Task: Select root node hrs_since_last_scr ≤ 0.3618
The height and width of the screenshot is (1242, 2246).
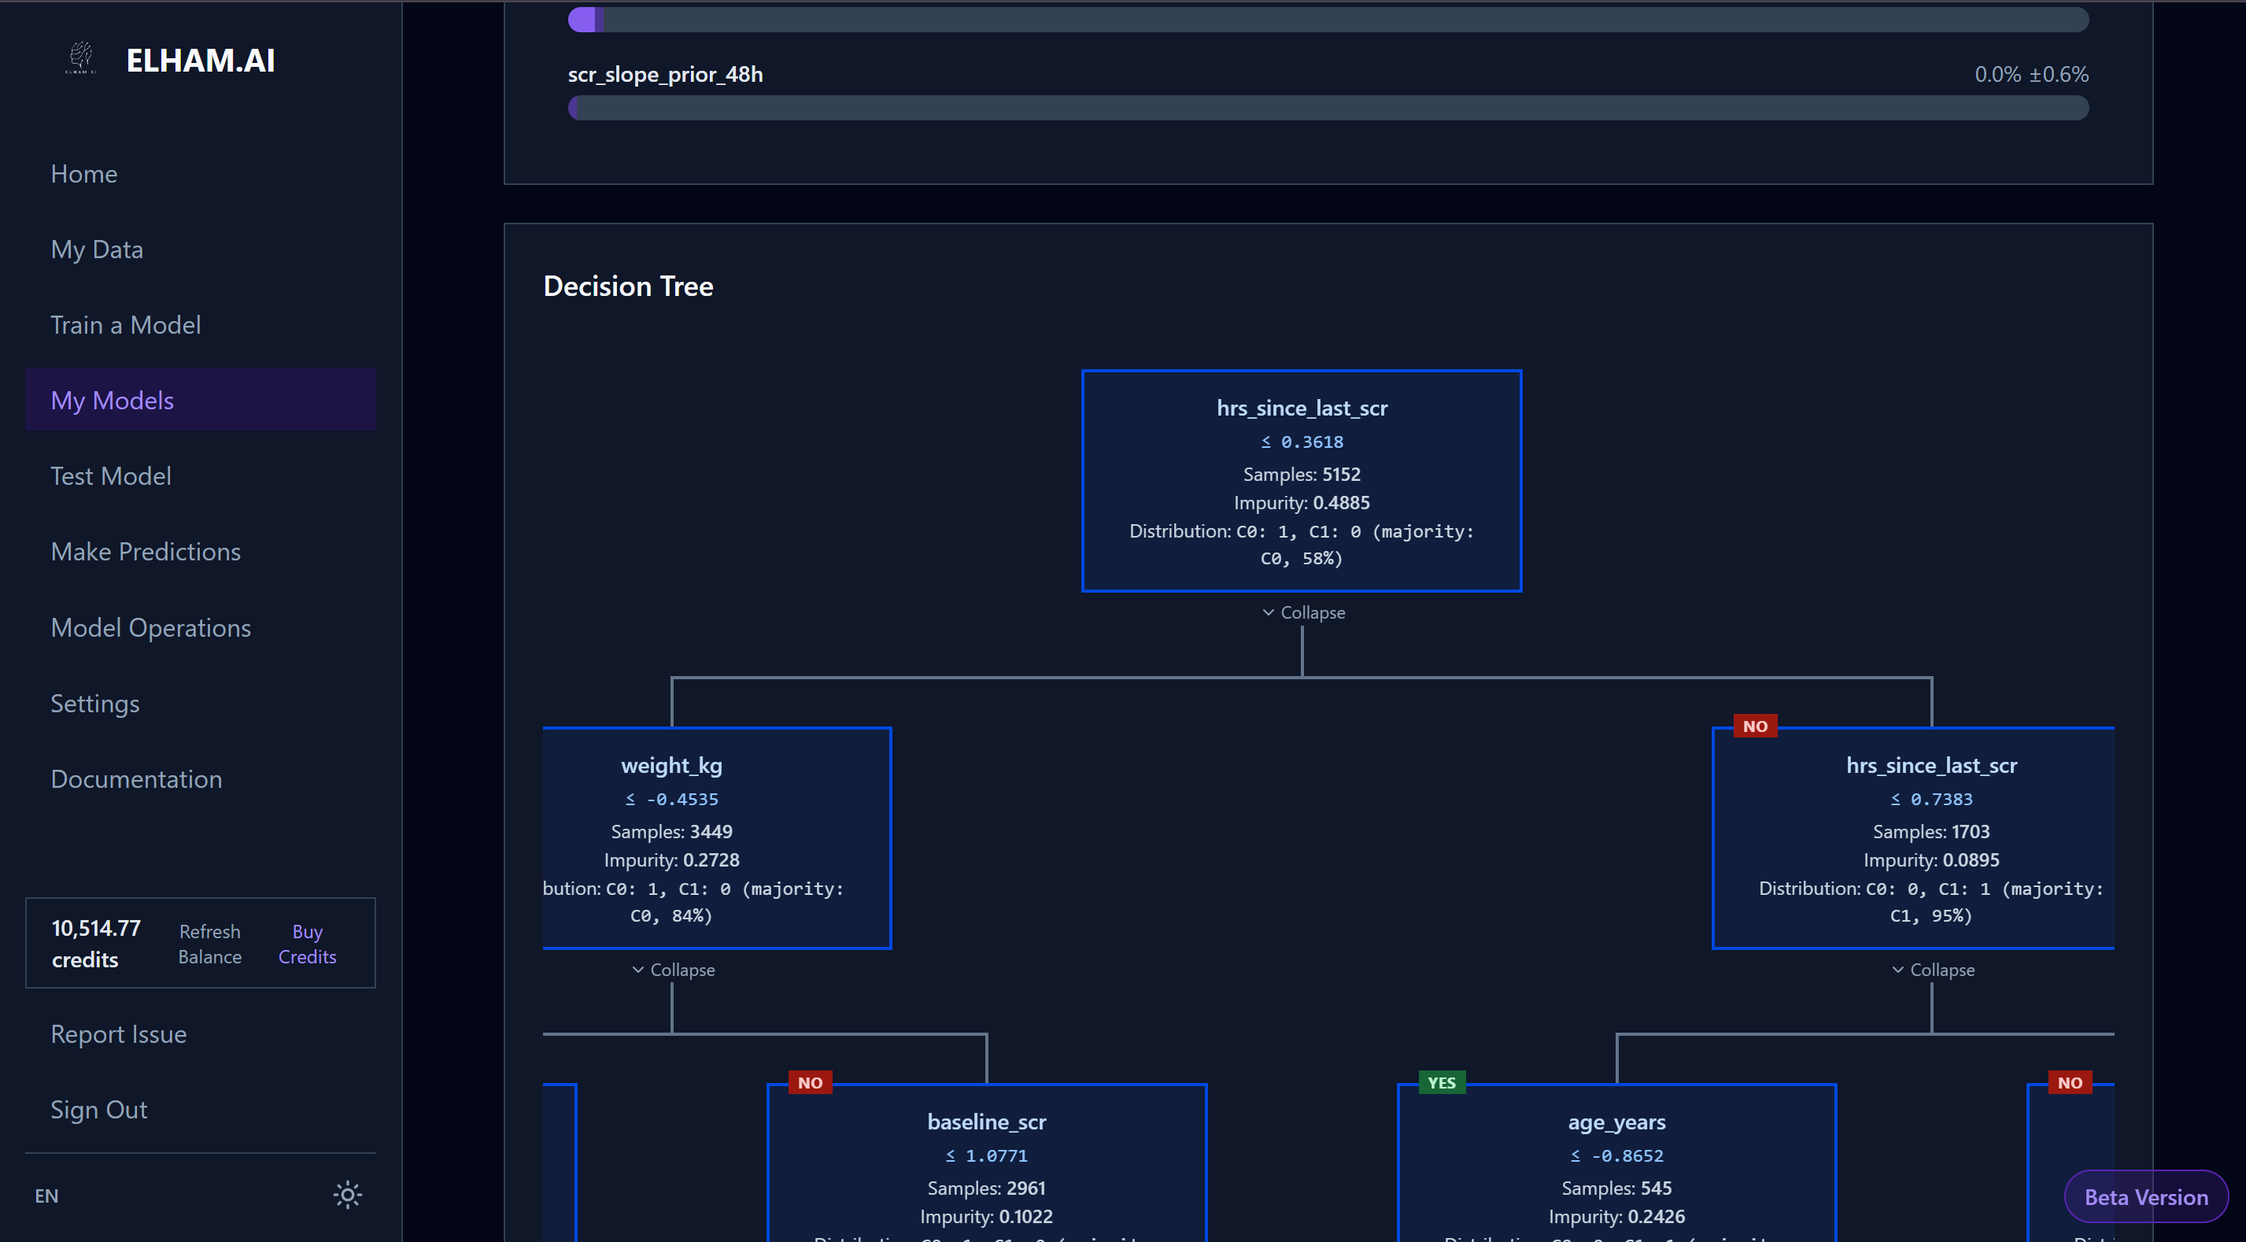Action: point(1302,481)
